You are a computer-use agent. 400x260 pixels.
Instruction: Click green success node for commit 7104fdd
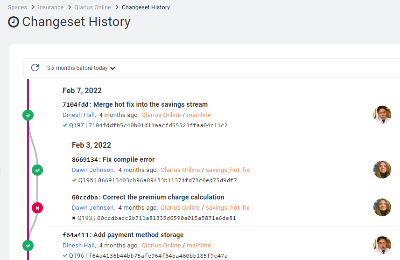[28, 115]
